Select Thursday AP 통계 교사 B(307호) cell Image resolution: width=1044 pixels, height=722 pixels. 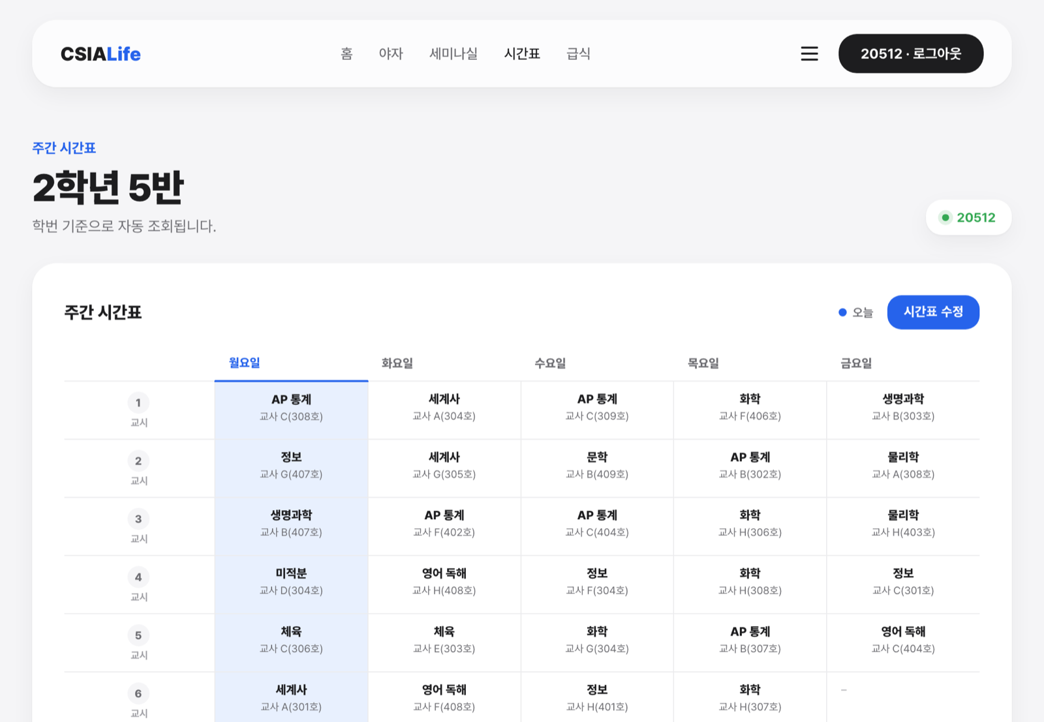(x=750, y=642)
